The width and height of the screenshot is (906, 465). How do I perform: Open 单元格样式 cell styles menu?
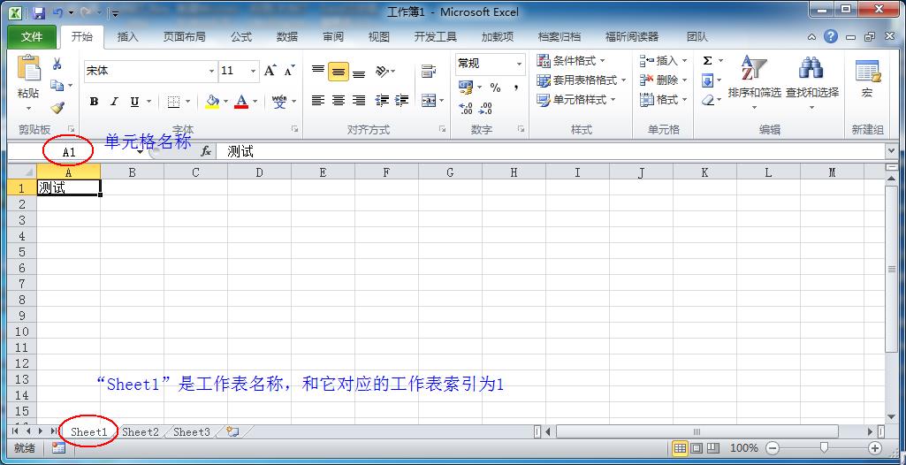click(576, 100)
